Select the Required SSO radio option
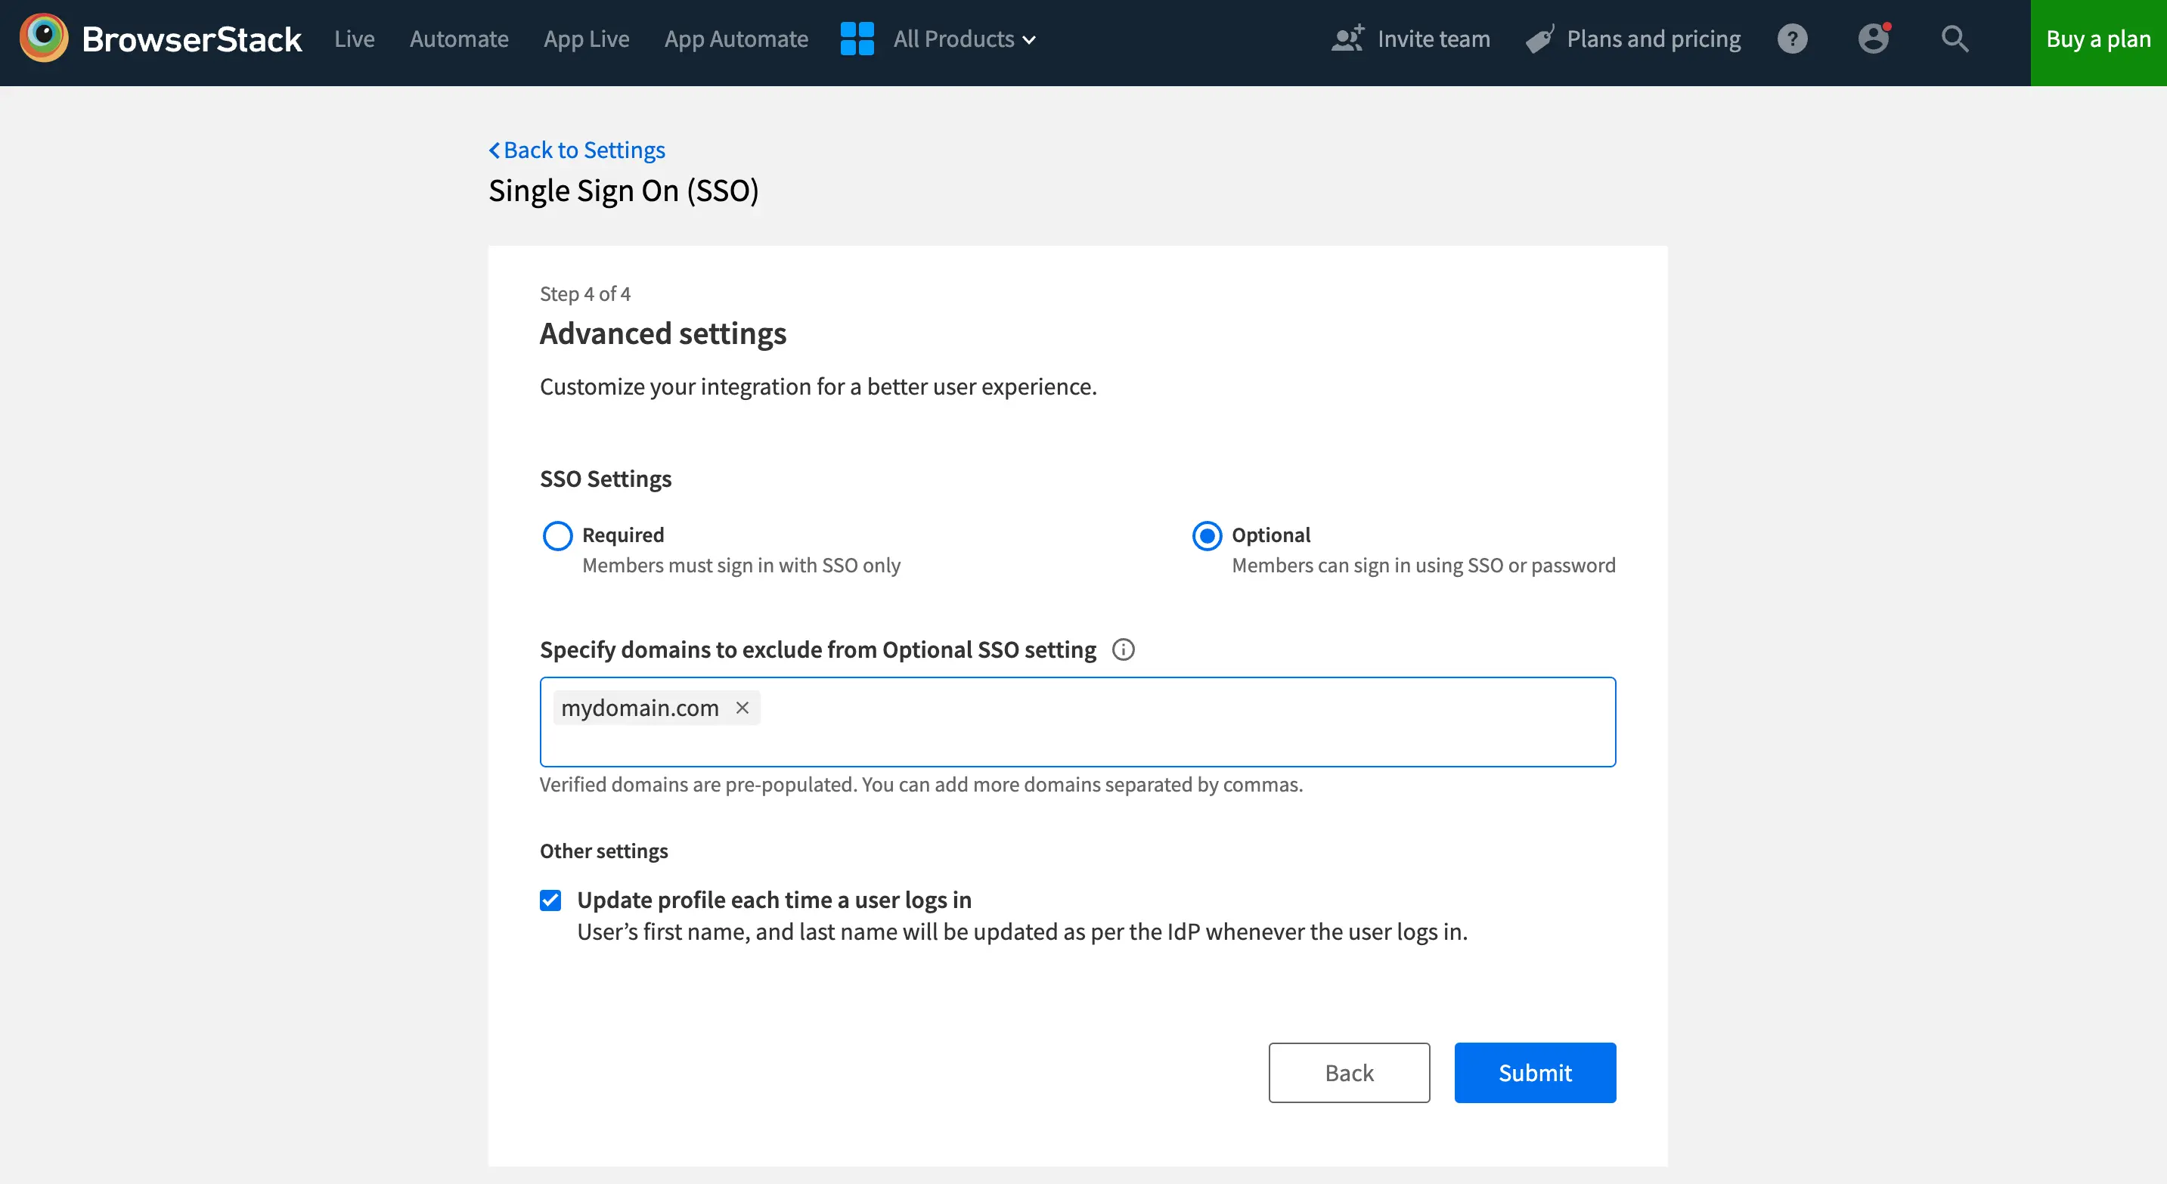2167x1184 pixels. coord(557,535)
